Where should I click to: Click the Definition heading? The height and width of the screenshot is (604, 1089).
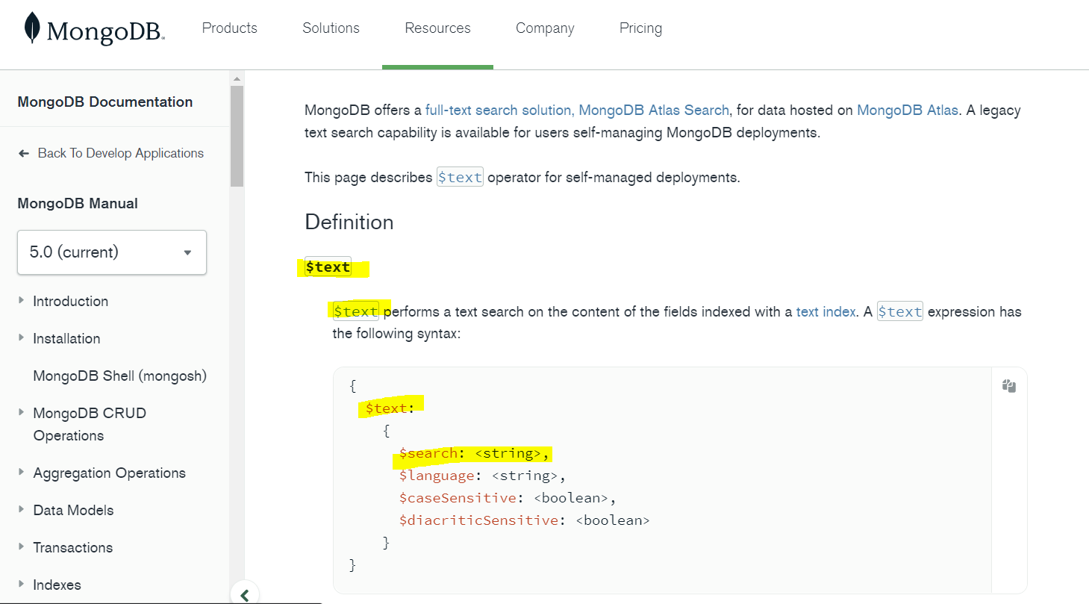click(349, 222)
